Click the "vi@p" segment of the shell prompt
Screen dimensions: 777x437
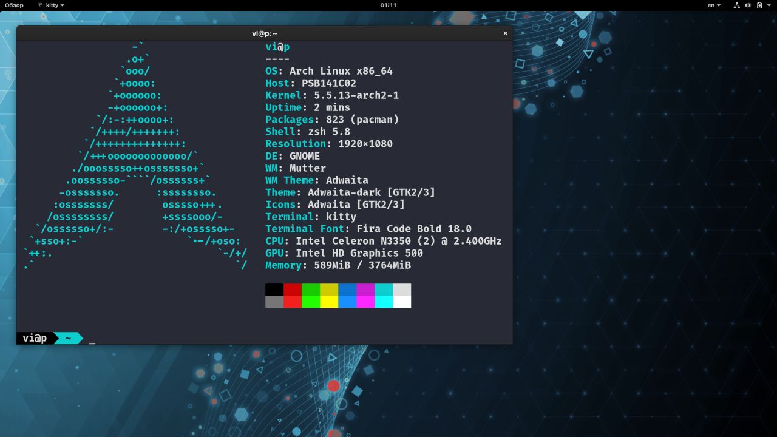point(35,338)
